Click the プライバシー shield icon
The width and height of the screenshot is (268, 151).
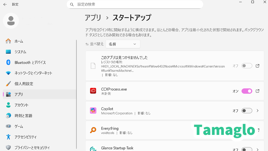point(8,147)
